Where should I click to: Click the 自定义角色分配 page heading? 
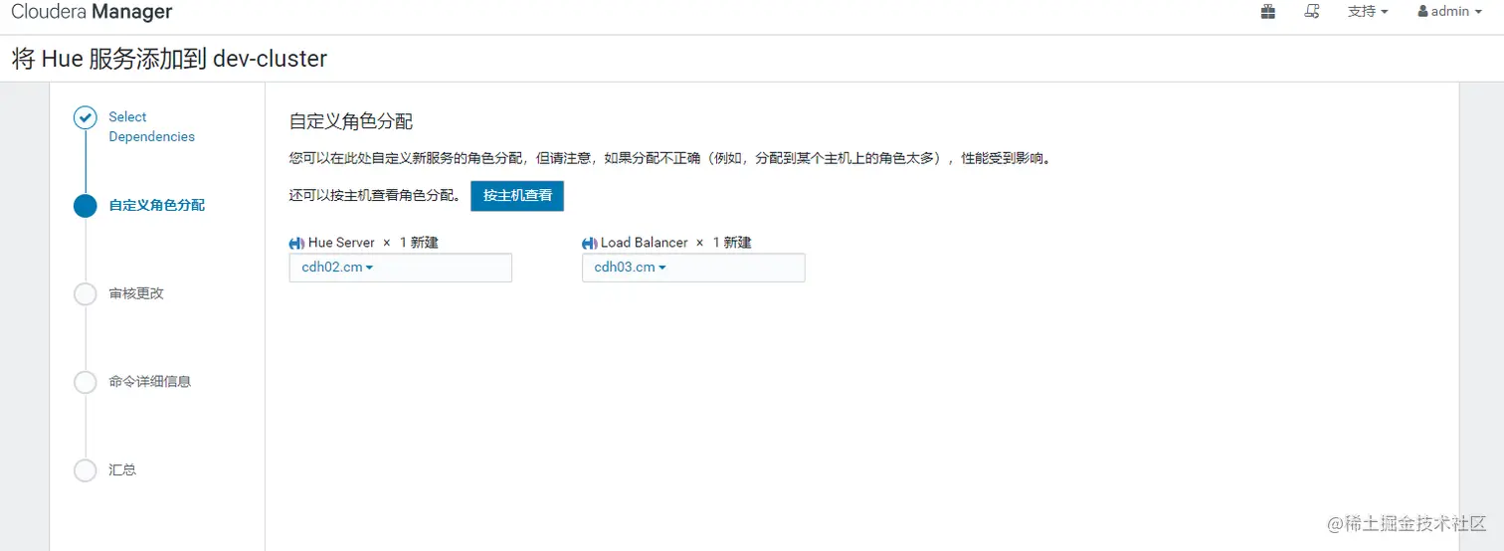pyautogui.click(x=350, y=121)
